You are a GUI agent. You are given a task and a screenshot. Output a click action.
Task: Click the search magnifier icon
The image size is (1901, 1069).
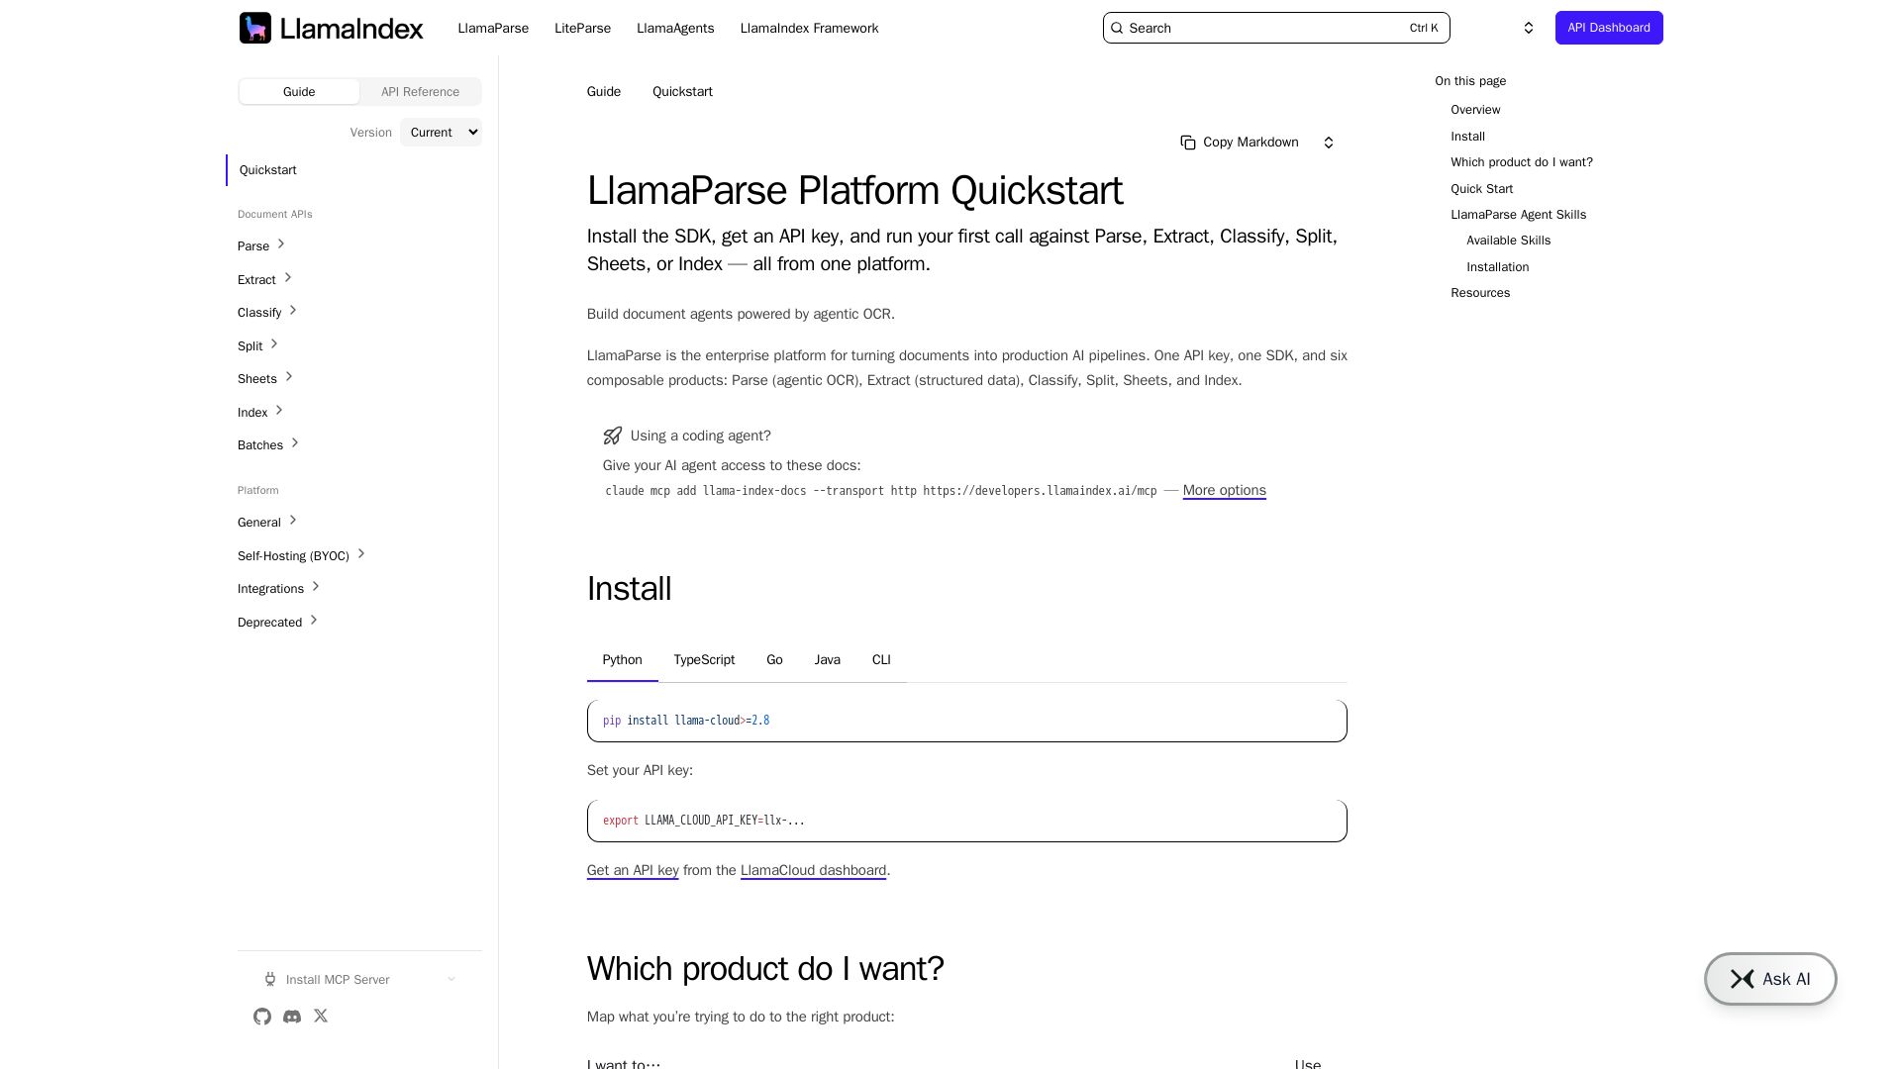[1118, 28]
